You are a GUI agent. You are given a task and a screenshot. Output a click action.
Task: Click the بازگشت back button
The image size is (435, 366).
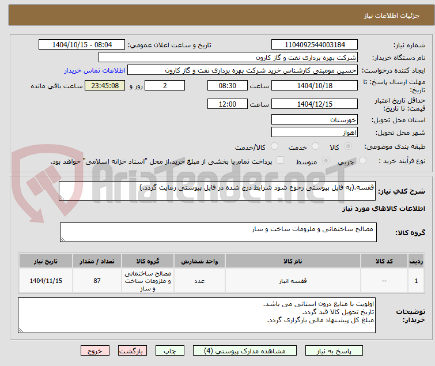coord(133,351)
